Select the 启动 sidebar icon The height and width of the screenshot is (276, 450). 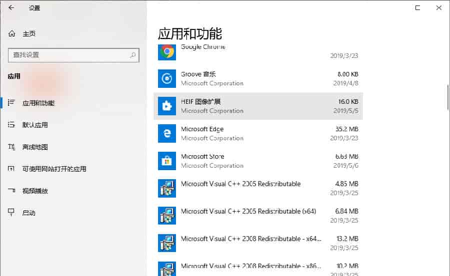pyautogui.click(x=11, y=213)
